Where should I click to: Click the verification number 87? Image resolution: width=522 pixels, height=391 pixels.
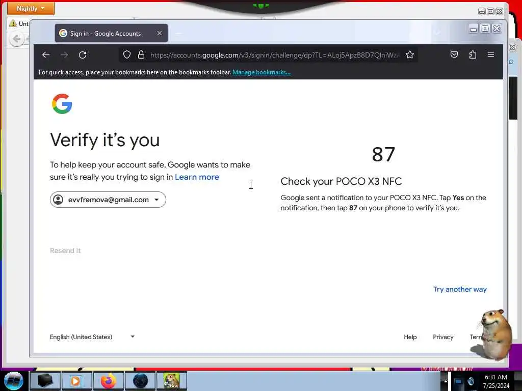point(383,155)
